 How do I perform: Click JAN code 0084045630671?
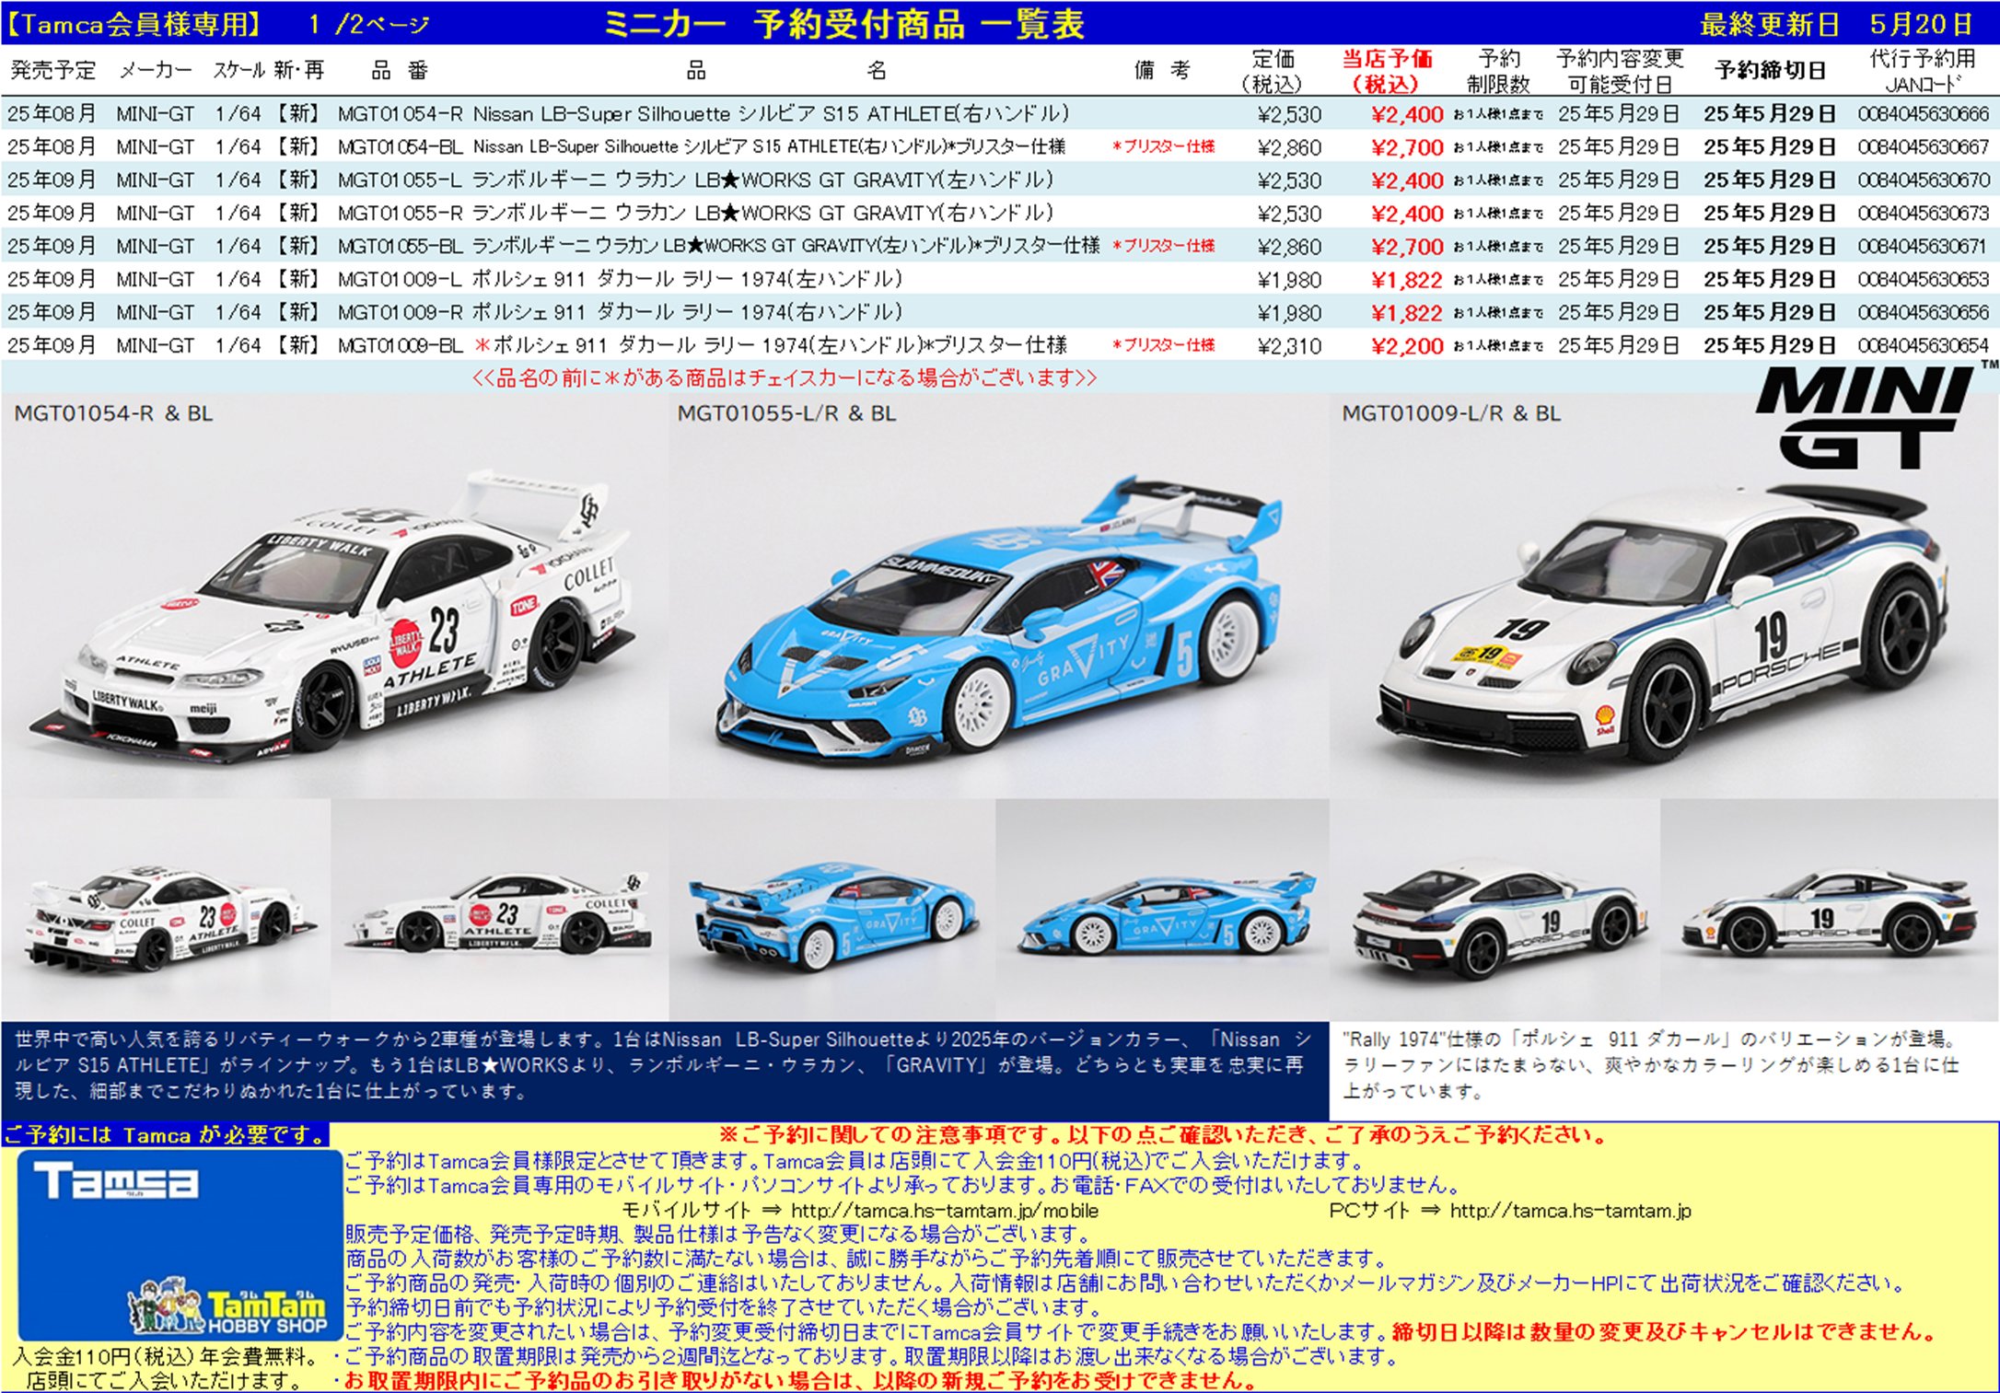(1924, 247)
